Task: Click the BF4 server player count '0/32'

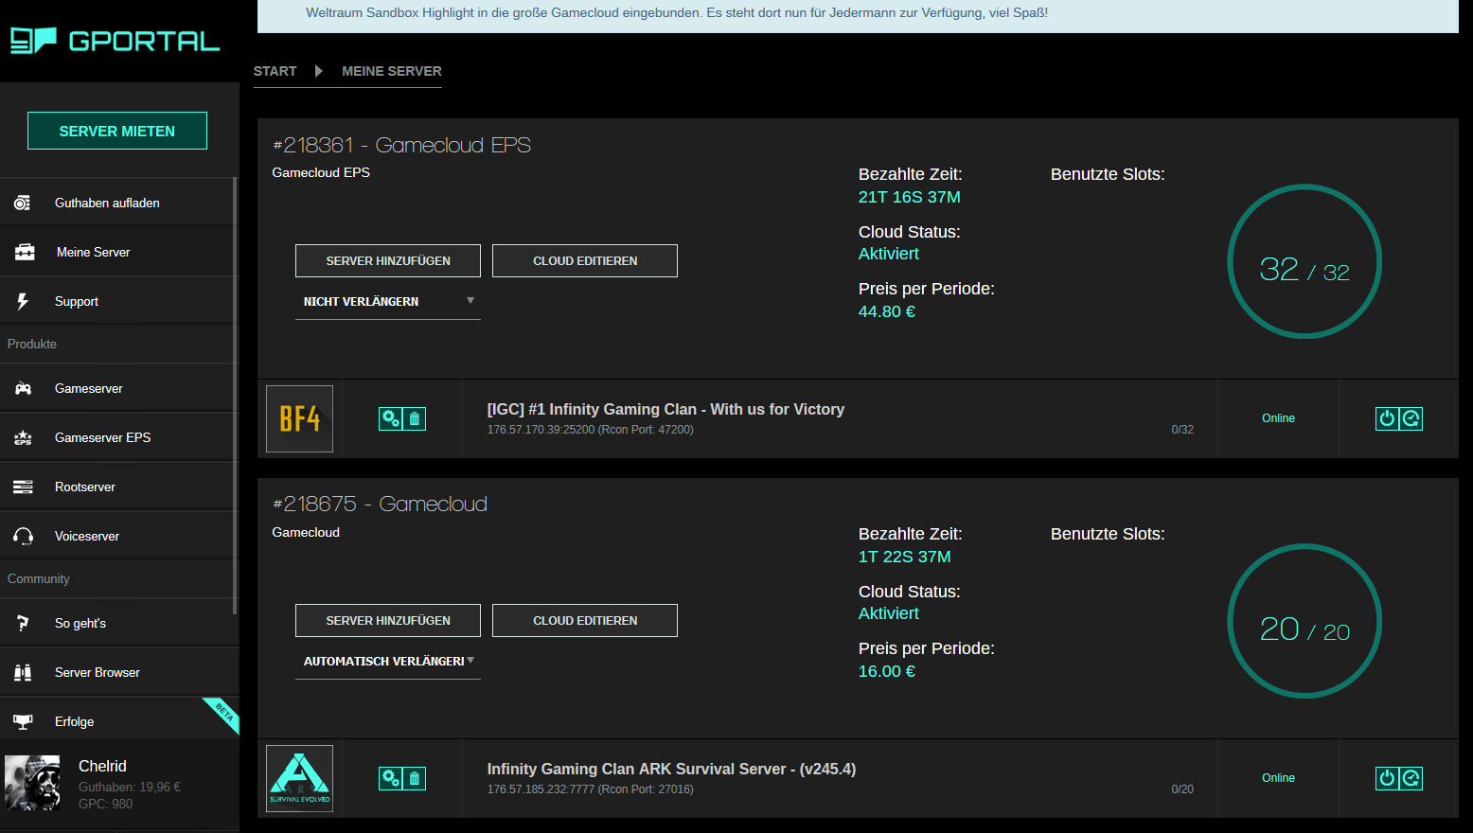Action: point(1182,430)
